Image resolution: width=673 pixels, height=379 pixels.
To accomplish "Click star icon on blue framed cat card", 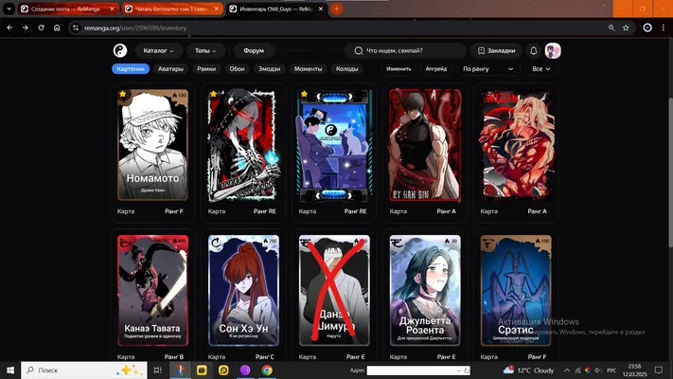I will (304, 94).
